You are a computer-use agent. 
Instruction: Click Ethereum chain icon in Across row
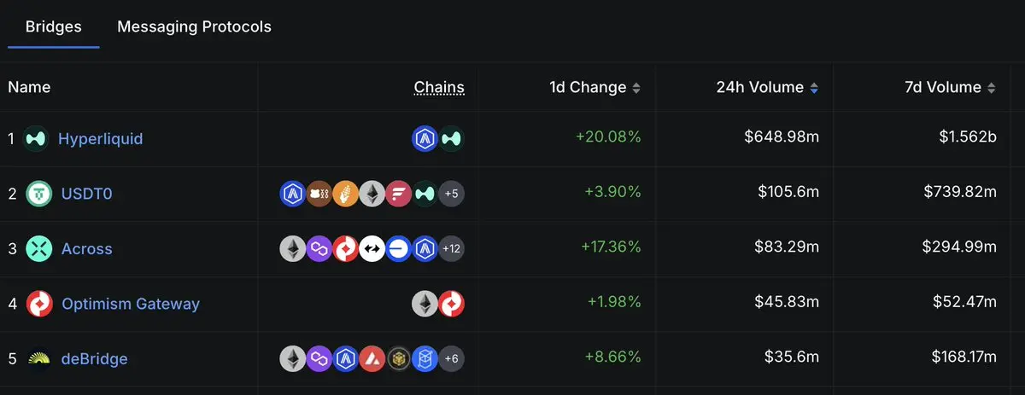(x=293, y=248)
